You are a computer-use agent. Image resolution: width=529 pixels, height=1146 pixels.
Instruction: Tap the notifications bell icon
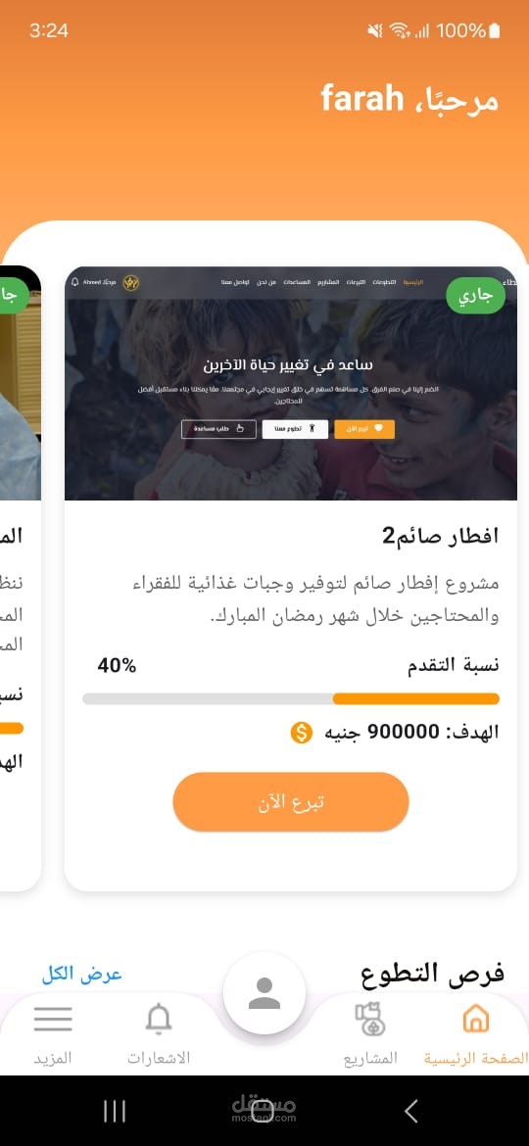point(159,1019)
